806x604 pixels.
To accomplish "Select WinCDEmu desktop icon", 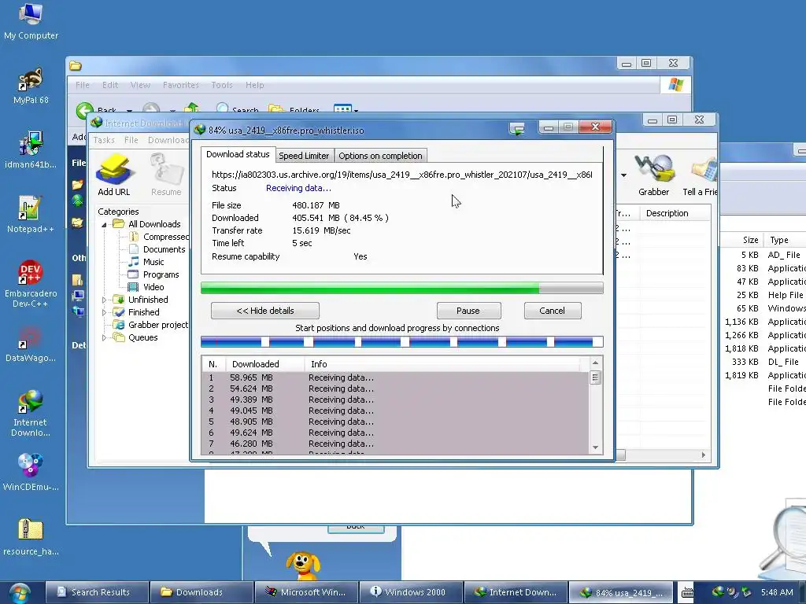I will 31,473.
